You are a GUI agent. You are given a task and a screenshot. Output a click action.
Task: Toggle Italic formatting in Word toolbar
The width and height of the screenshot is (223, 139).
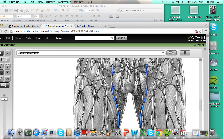[50, 16]
